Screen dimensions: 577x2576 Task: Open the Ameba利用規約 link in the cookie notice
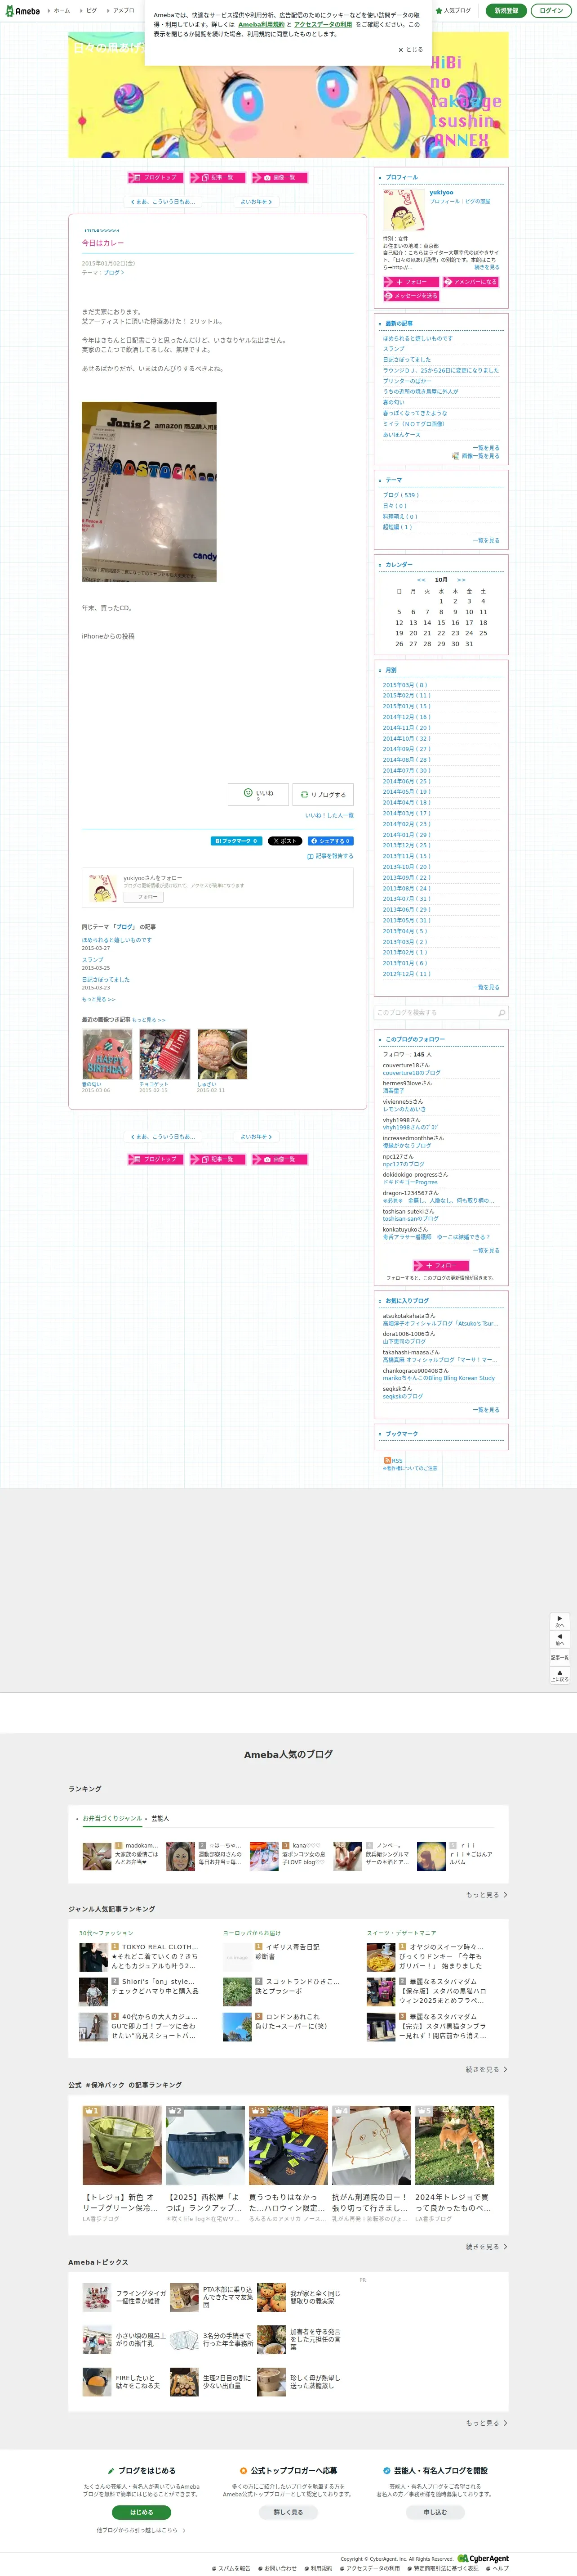[262, 25]
